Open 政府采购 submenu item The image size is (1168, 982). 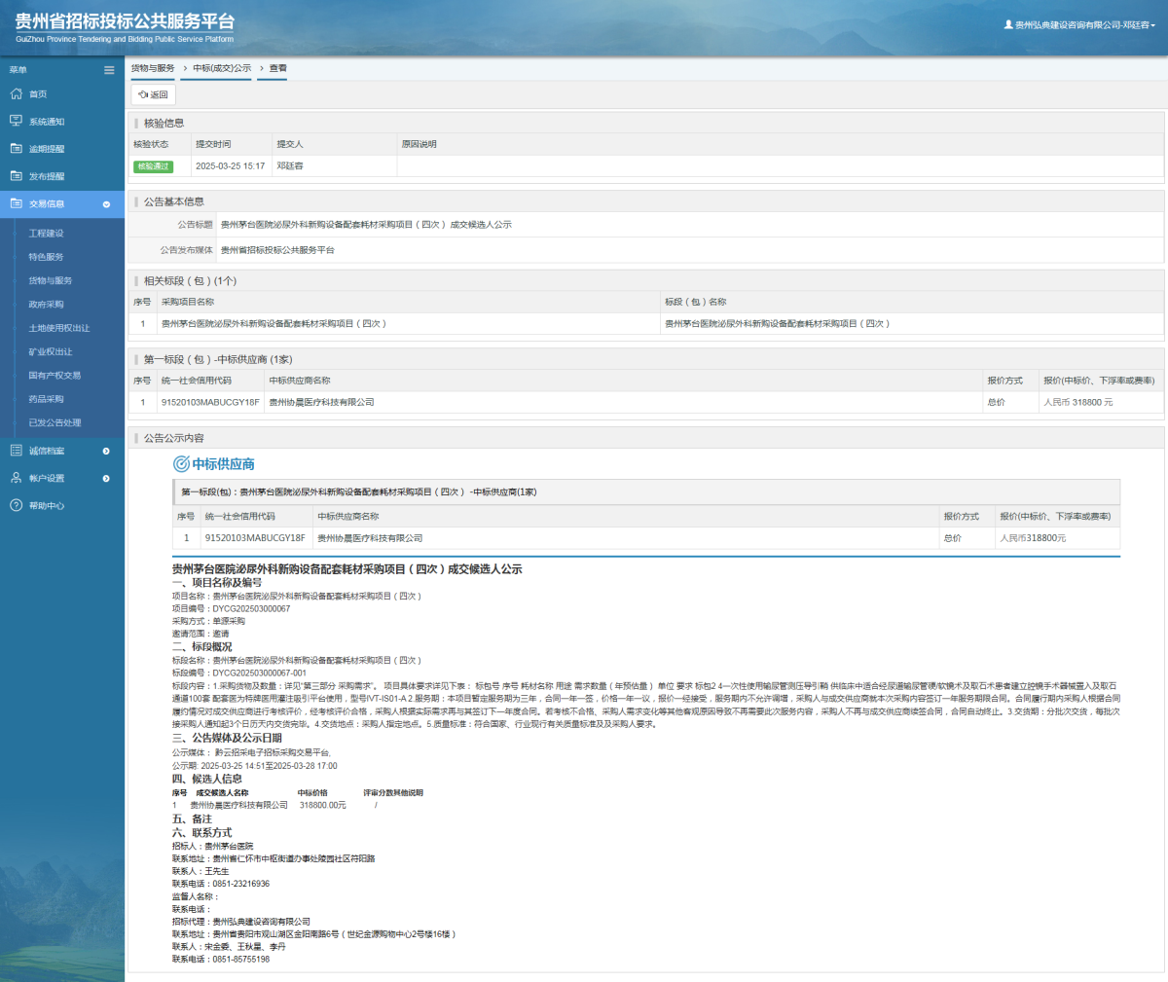click(x=47, y=305)
